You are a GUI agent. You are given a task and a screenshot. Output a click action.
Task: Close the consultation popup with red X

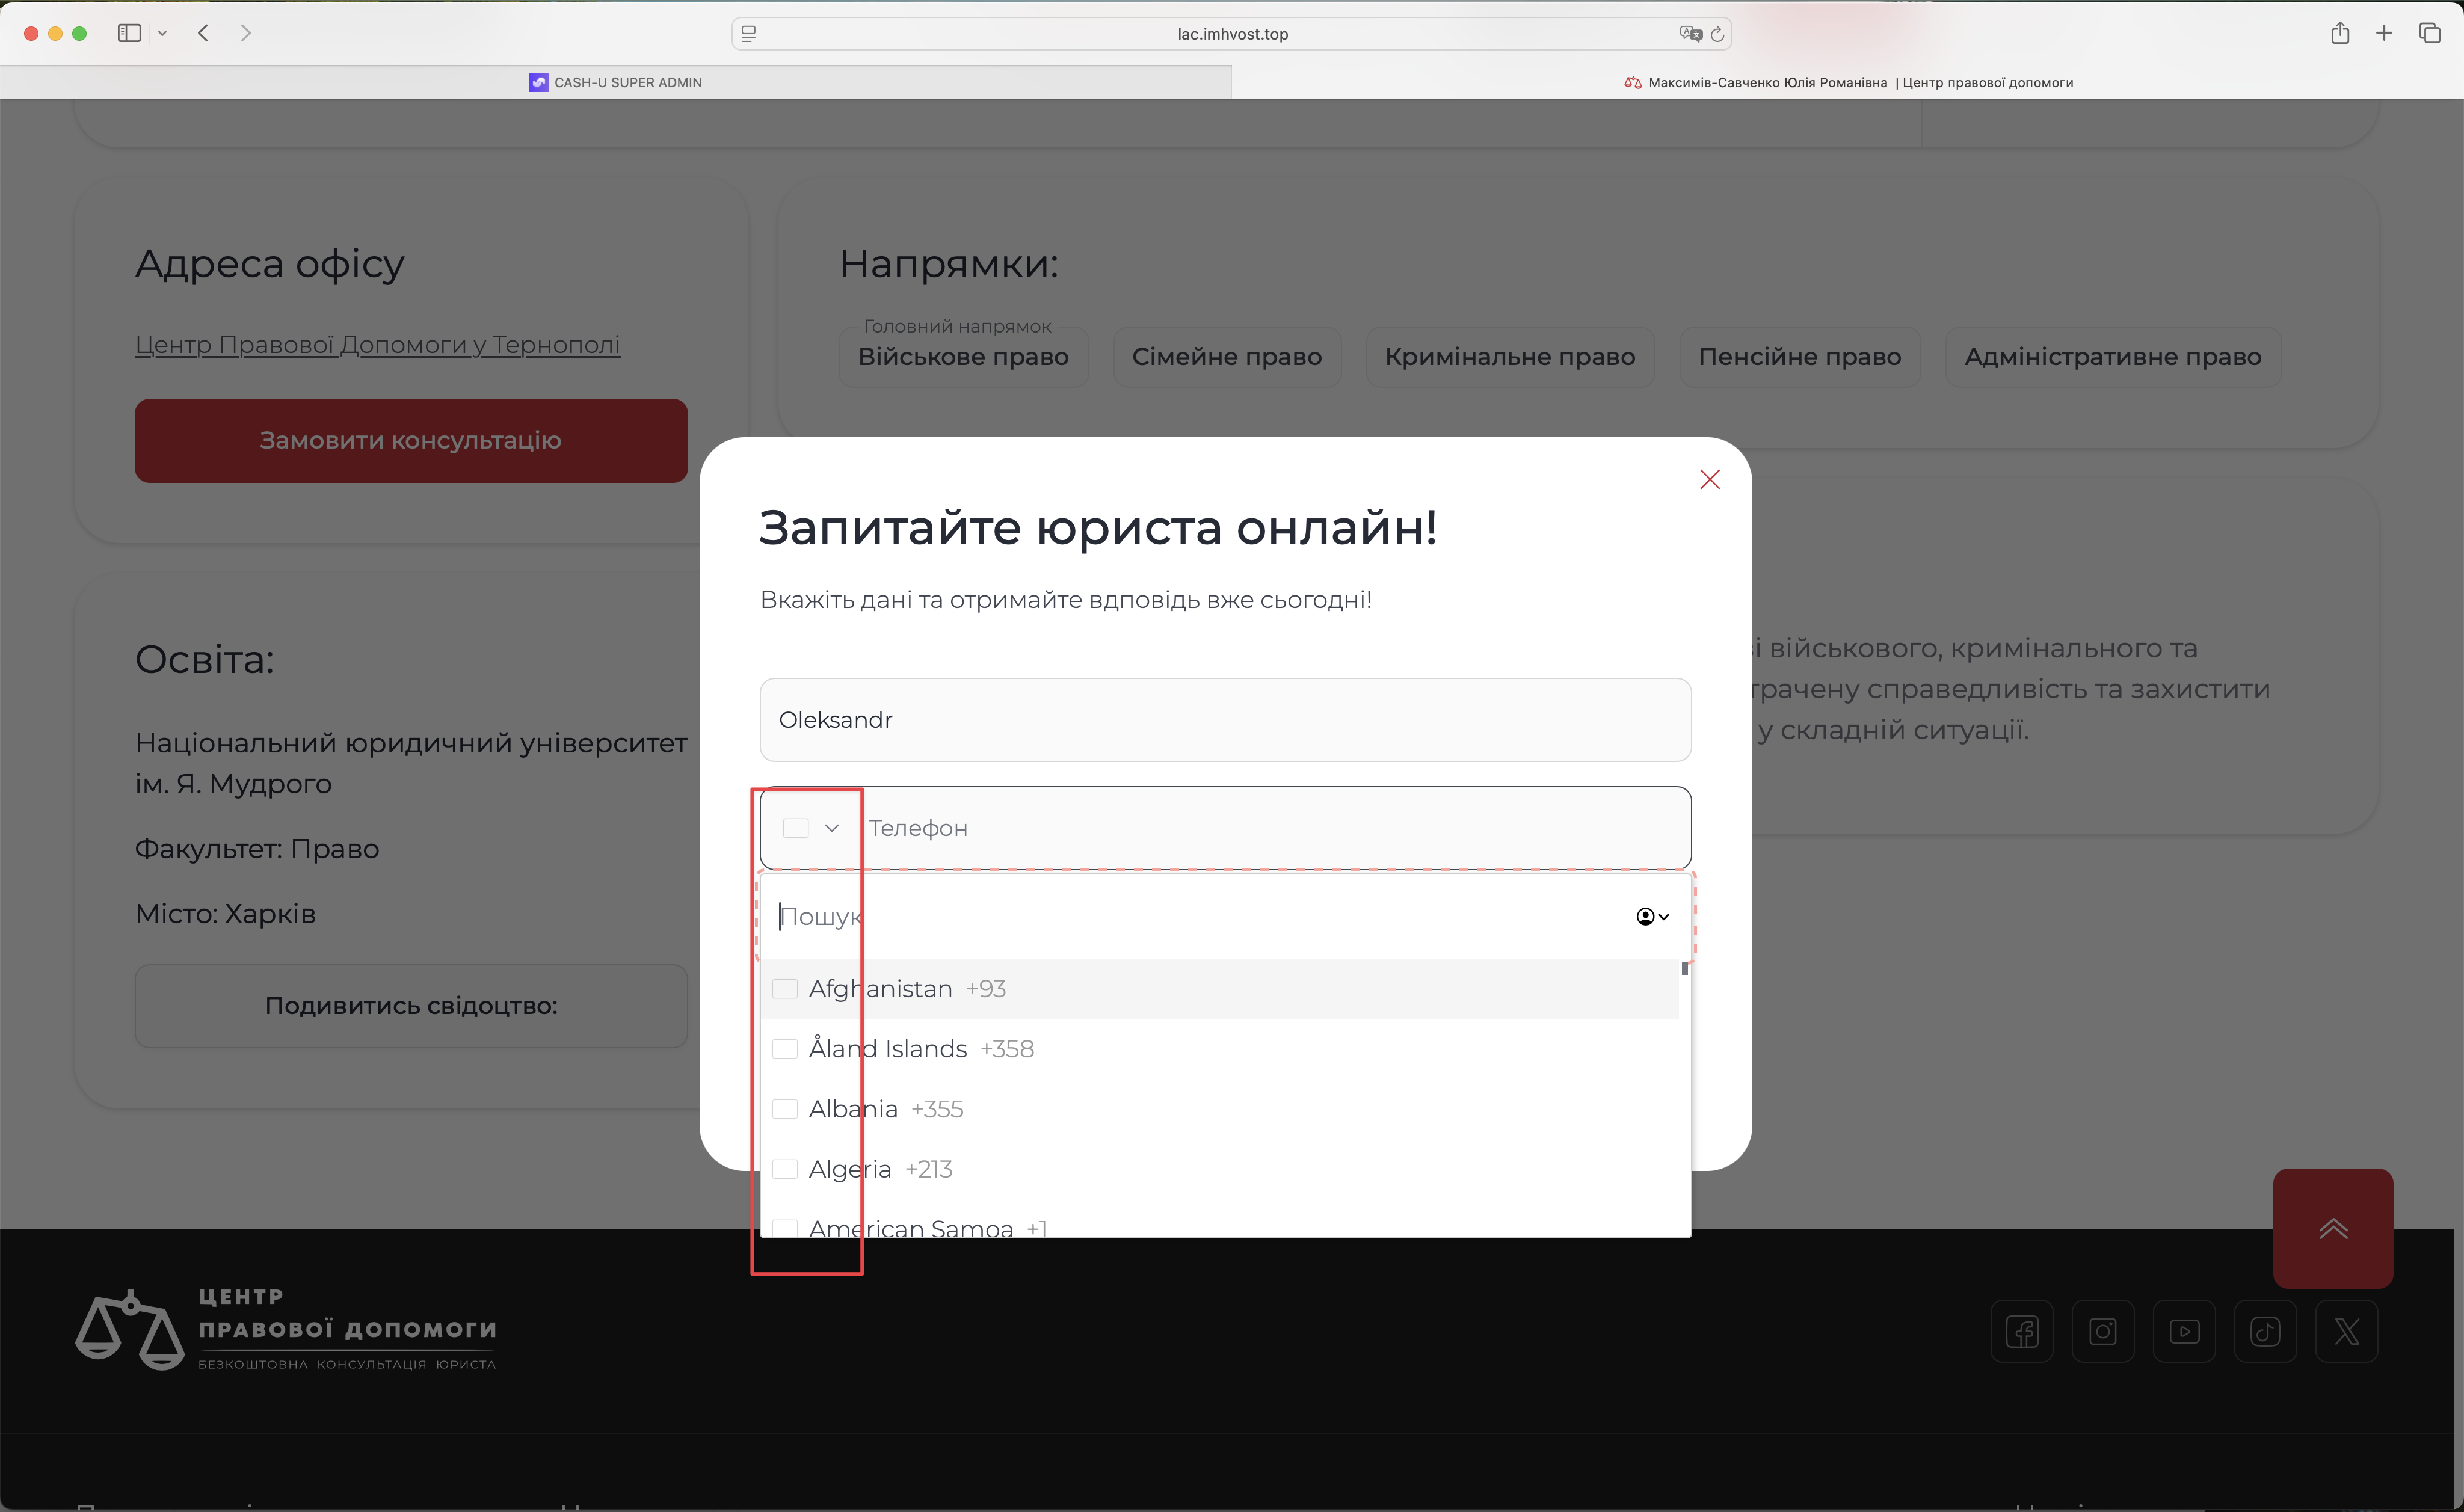[1709, 480]
